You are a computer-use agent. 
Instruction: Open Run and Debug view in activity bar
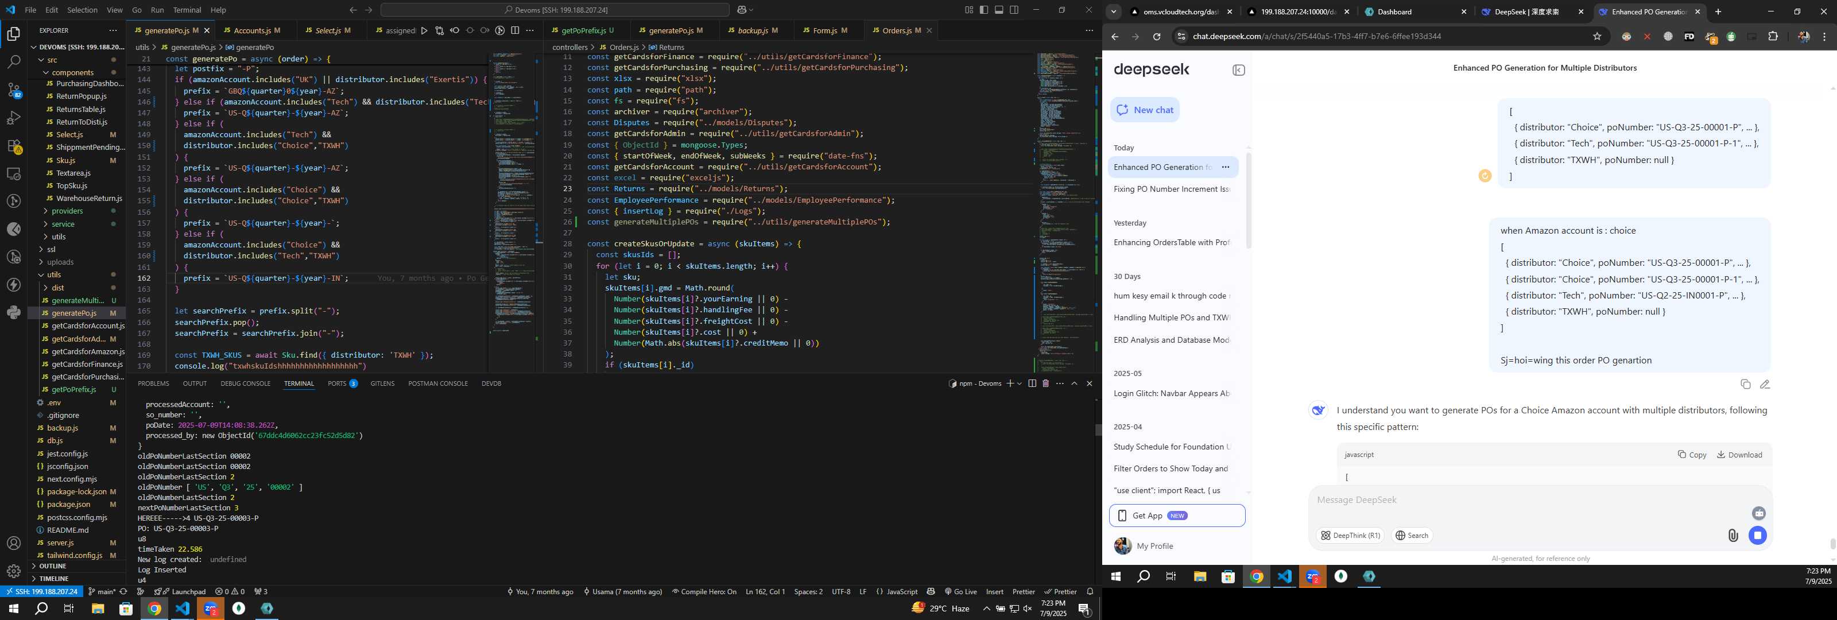click(x=14, y=118)
